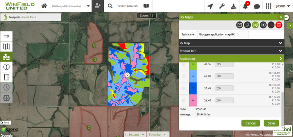Click the share export icon in Rx Maps
293x137 pixels.
pos(240,25)
